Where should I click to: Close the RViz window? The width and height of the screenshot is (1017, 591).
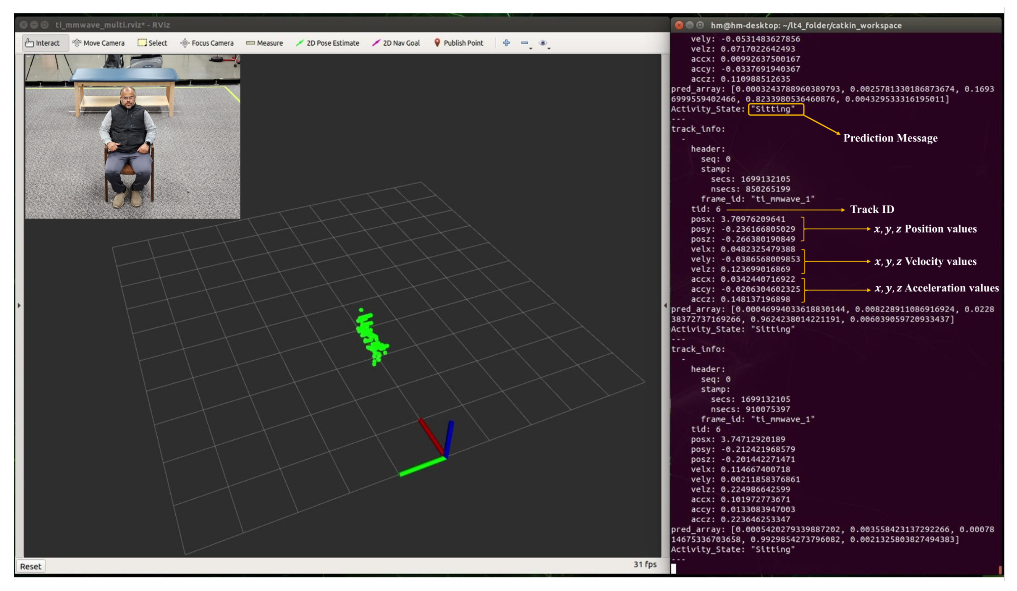point(24,25)
